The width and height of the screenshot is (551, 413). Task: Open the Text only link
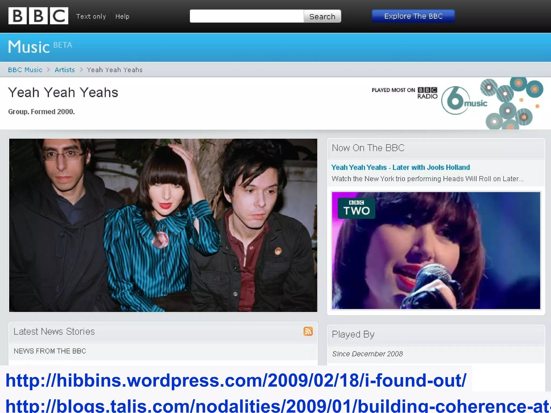pyautogui.click(x=91, y=16)
